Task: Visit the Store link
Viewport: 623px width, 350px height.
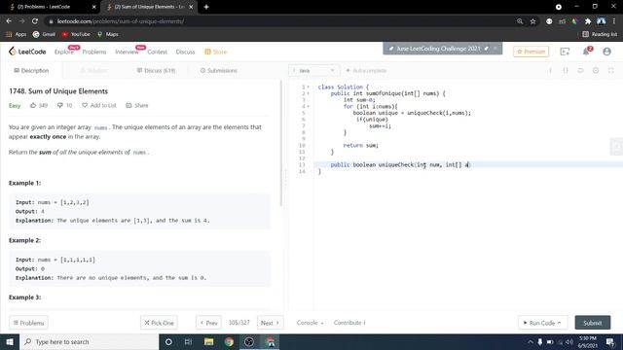Action: tap(216, 52)
